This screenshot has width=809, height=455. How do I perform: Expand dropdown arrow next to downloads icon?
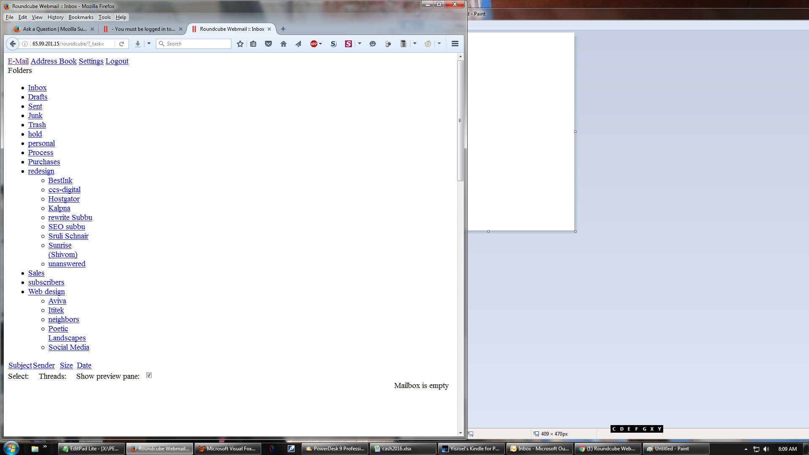[x=149, y=44]
